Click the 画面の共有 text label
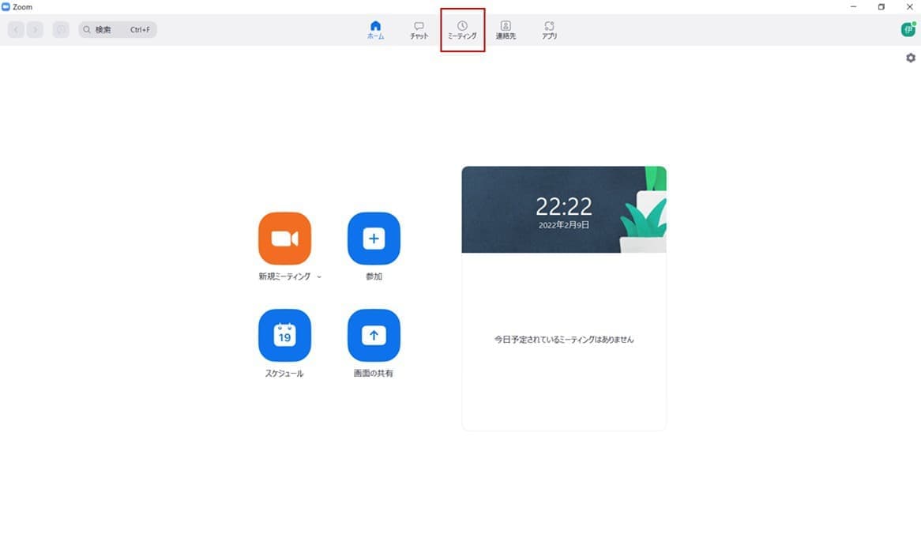Viewport: 921px width, 549px height. point(373,374)
